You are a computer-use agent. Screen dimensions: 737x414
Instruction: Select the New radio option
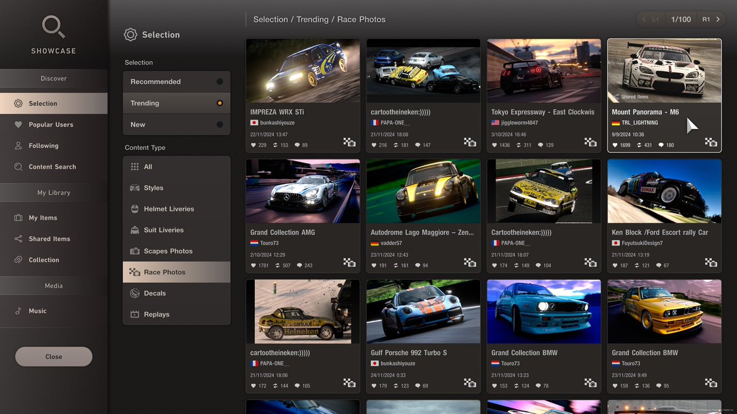point(176,125)
